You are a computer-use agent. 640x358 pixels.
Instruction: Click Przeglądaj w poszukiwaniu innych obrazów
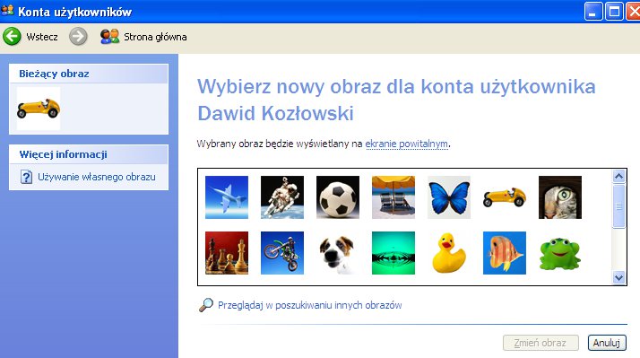click(x=310, y=305)
